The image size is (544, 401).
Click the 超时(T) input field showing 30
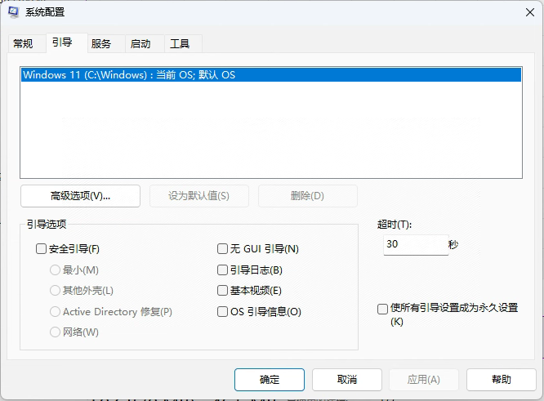pyautogui.click(x=416, y=245)
